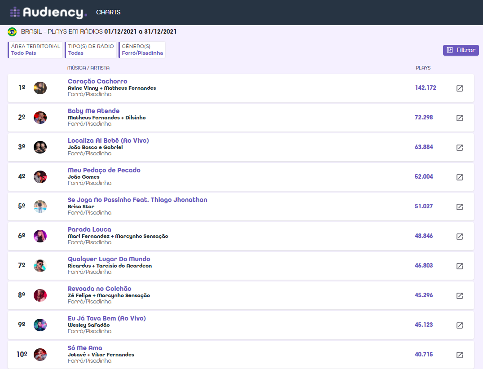Open the Tipo(s) de Rádio filter
This screenshot has height=369, width=483.
[91, 49]
